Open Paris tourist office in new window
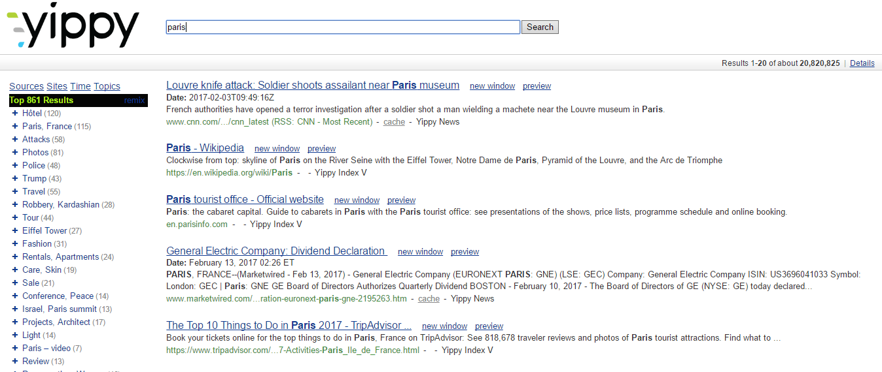The height and width of the screenshot is (372, 882). (357, 200)
